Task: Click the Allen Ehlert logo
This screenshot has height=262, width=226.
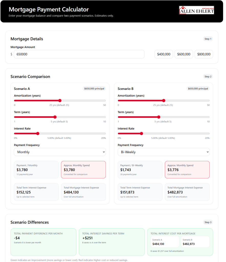Action: pyautogui.click(x=196, y=10)
